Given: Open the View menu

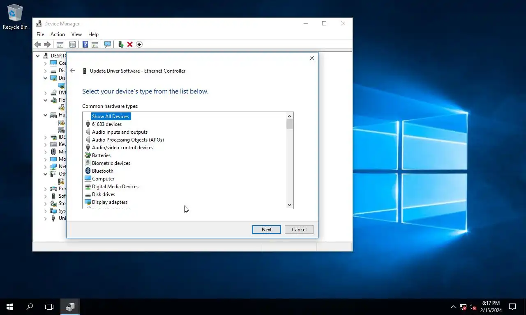Looking at the screenshot, I should [x=76, y=34].
